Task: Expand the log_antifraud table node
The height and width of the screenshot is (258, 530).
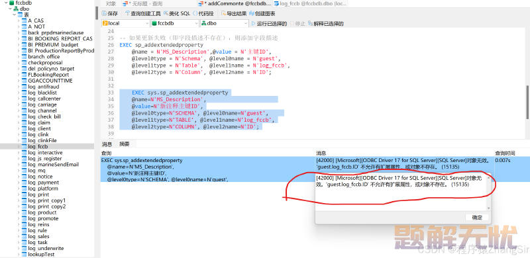Action: pos(19,87)
